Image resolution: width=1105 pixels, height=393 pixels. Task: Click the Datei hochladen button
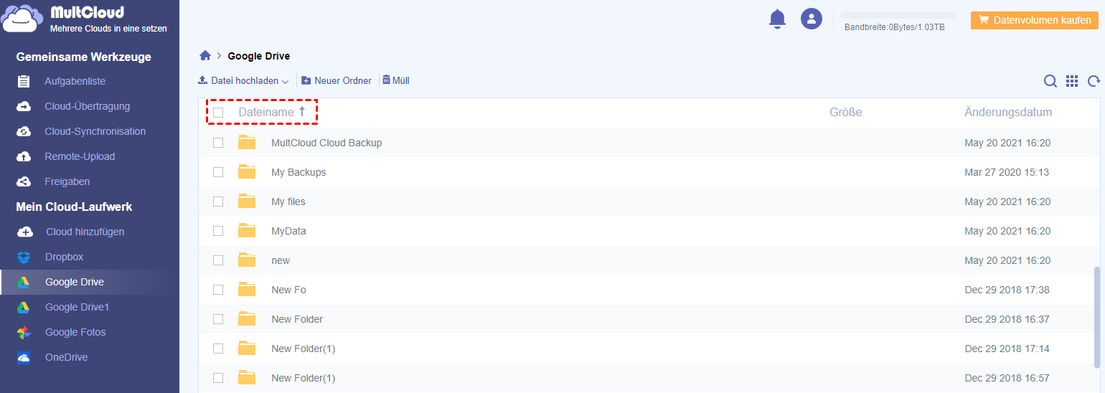click(244, 81)
